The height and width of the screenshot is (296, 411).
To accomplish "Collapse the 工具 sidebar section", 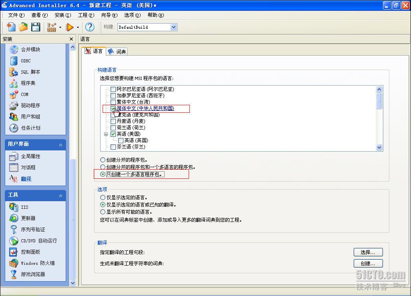I will coord(60,196).
